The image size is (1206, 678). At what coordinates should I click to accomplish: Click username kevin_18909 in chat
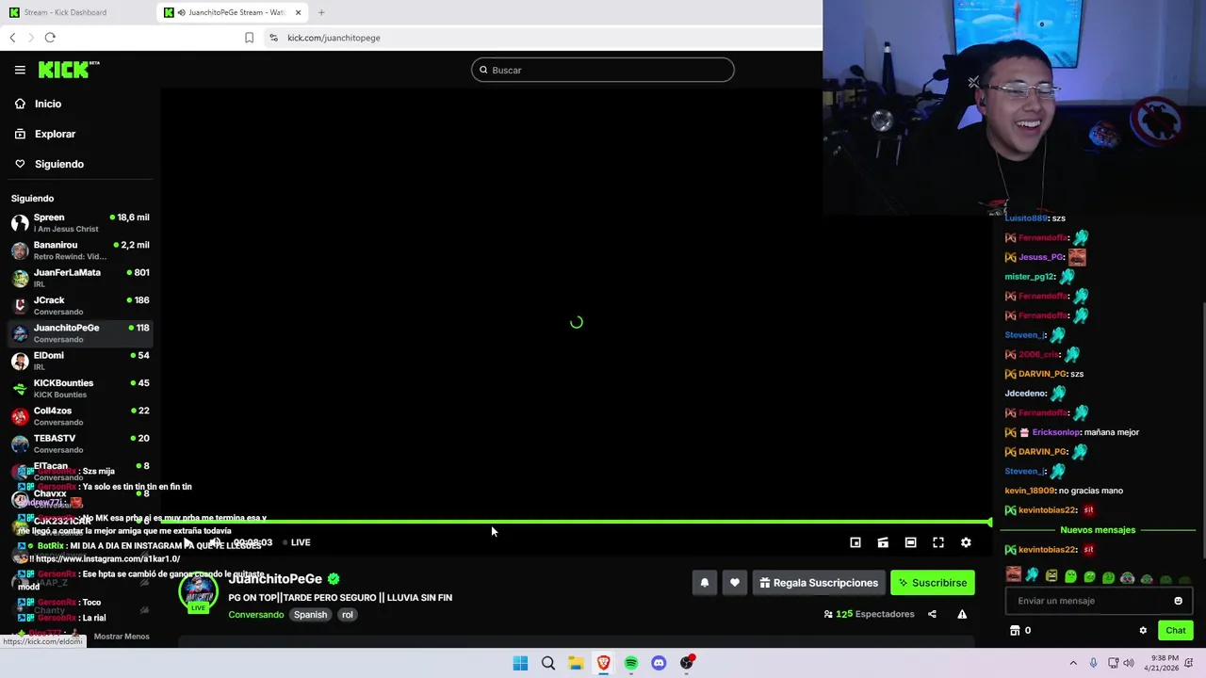click(1030, 491)
